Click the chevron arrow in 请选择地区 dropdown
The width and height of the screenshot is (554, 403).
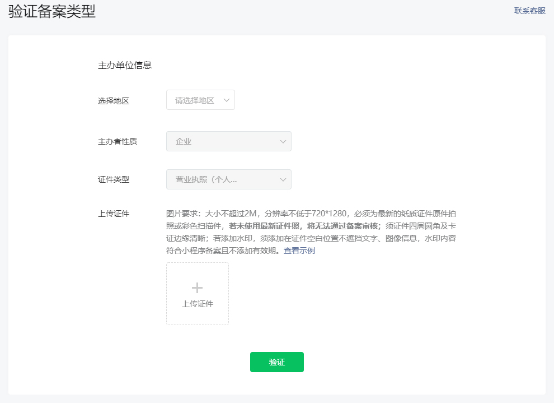[227, 100]
